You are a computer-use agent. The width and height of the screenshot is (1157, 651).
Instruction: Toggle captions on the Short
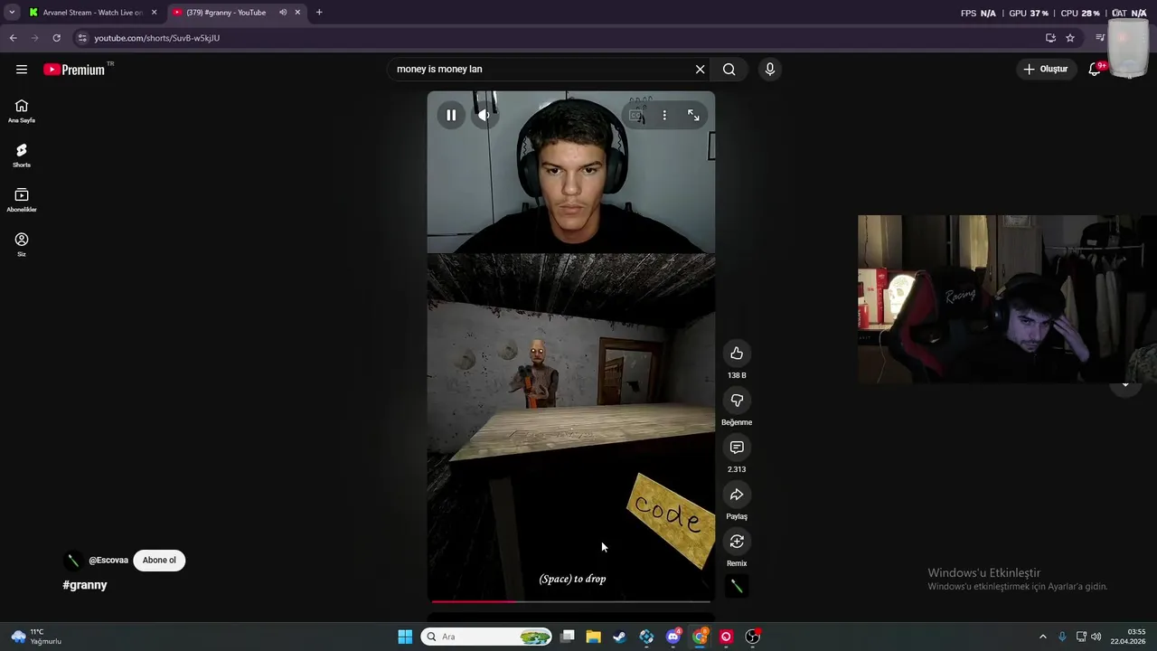click(636, 115)
